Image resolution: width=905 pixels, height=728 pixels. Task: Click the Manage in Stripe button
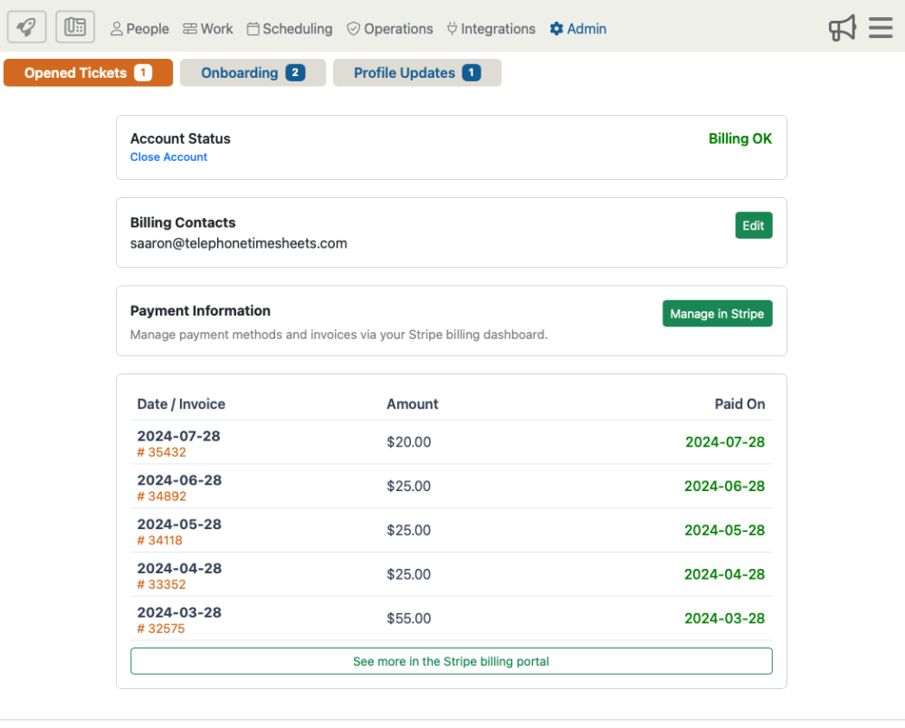[x=717, y=314]
